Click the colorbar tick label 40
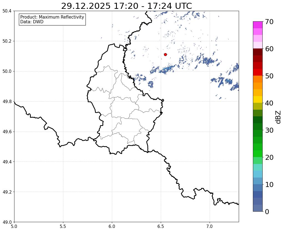This screenshot has height=231, width=284. click(269, 103)
